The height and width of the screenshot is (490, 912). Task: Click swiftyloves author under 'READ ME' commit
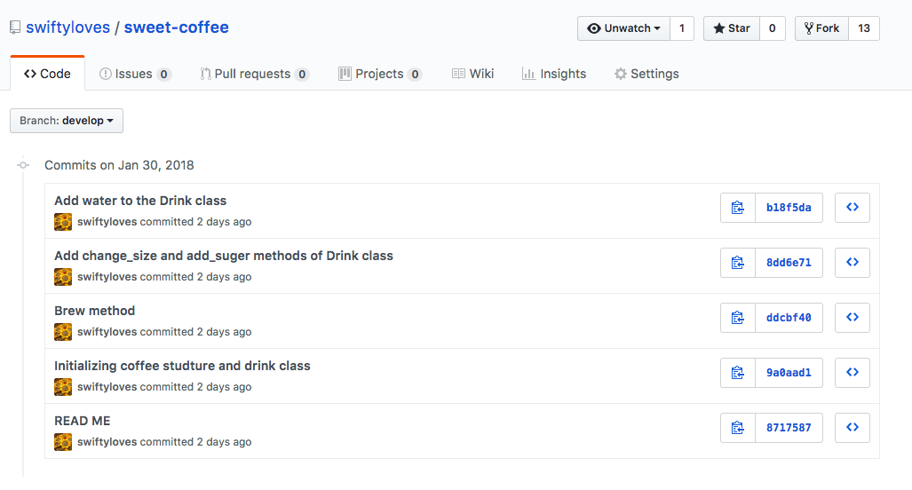point(107,442)
